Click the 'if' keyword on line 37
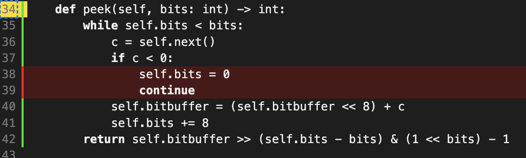Viewport: 526px width, 158px height. [x=118, y=58]
